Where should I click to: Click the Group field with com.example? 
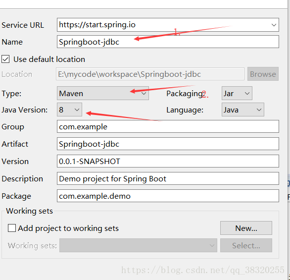coord(168,126)
